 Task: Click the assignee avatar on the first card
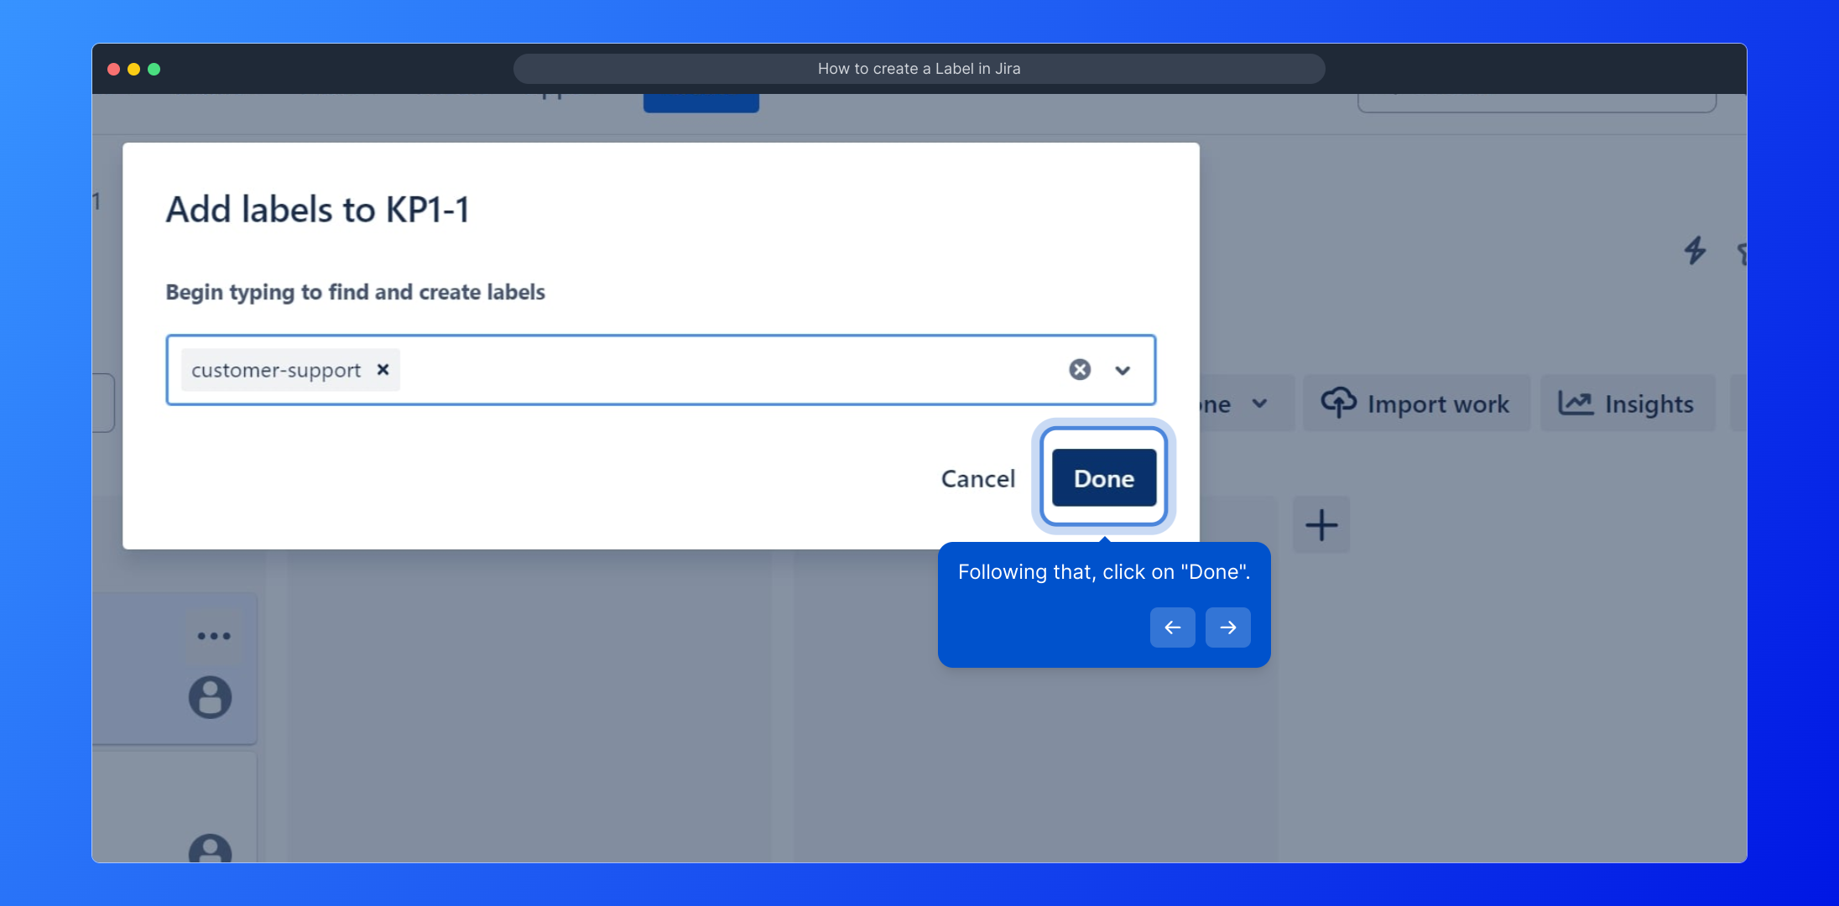210,697
